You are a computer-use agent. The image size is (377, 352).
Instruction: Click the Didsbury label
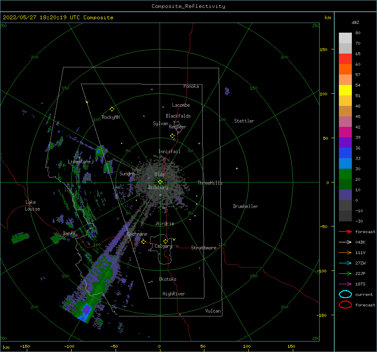pos(158,188)
